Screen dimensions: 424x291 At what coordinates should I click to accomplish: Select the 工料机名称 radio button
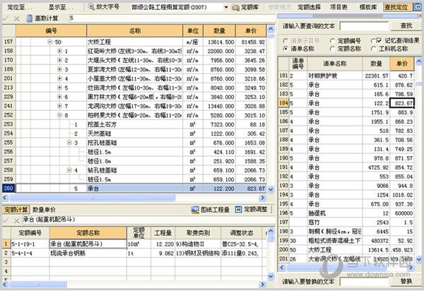[x=373, y=49]
